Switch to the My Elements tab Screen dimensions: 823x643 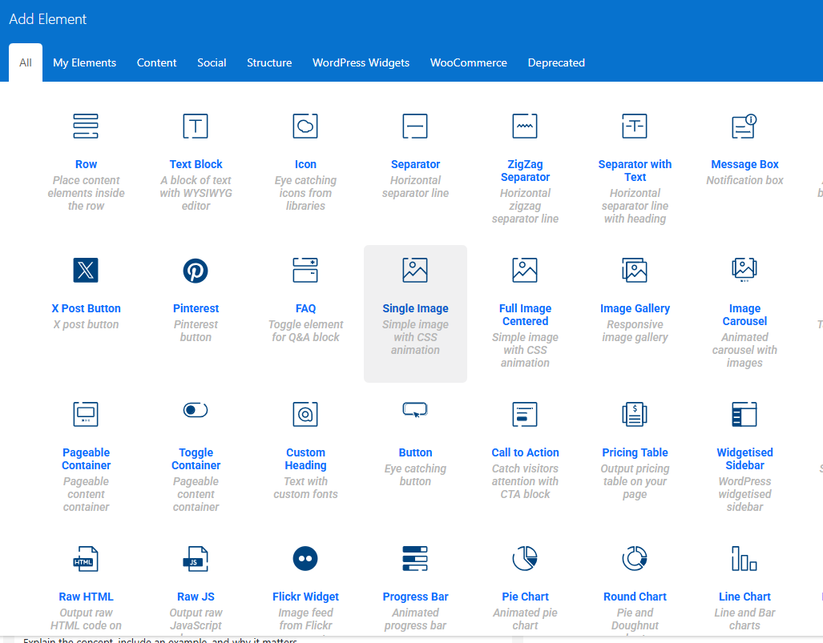pos(84,62)
